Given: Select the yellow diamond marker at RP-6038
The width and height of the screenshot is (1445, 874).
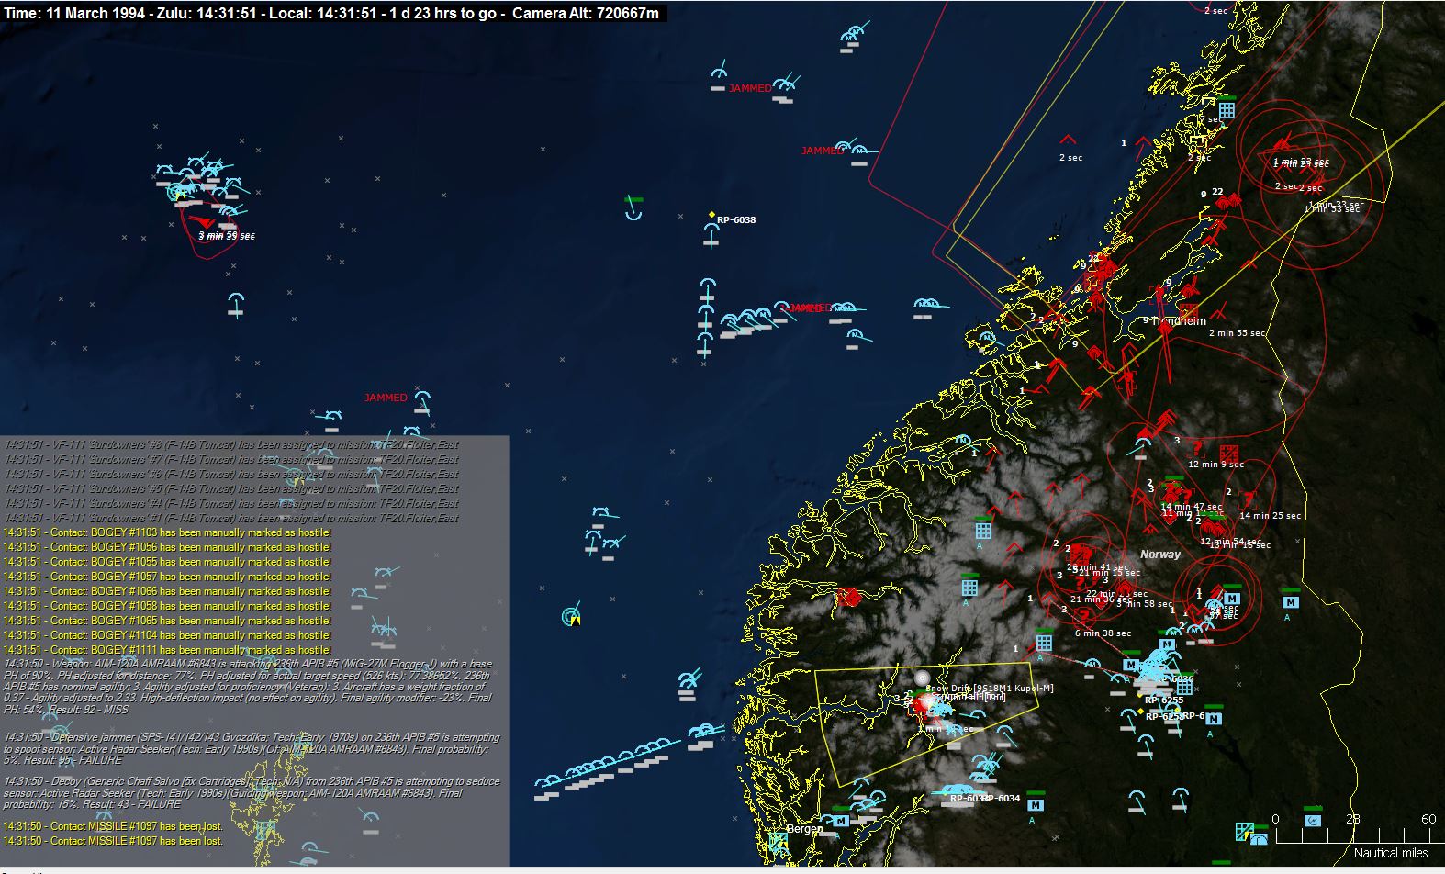Looking at the screenshot, I should pyautogui.click(x=711, y=215).
